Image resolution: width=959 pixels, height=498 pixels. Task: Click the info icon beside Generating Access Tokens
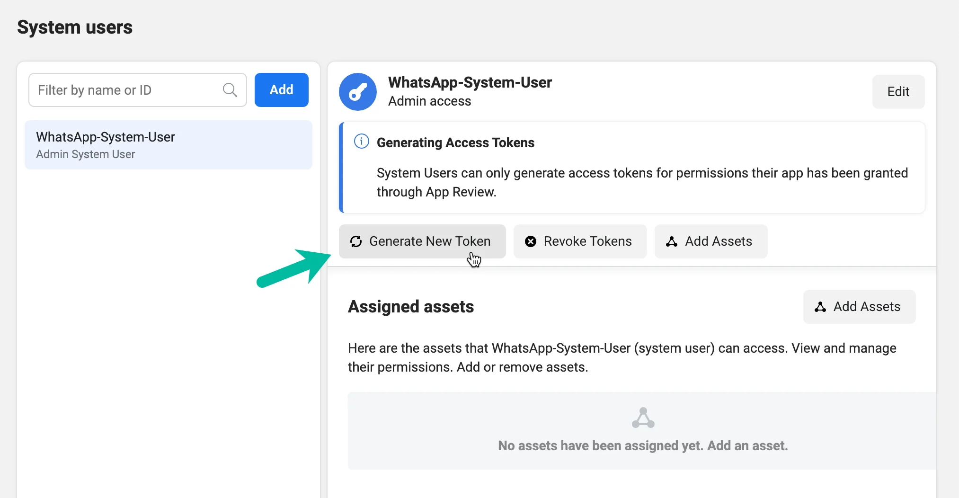pos(362,142)
